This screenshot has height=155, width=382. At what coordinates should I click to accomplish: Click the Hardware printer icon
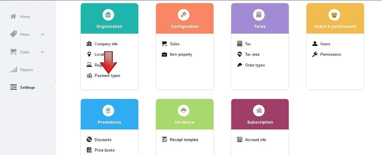[184, 111]
